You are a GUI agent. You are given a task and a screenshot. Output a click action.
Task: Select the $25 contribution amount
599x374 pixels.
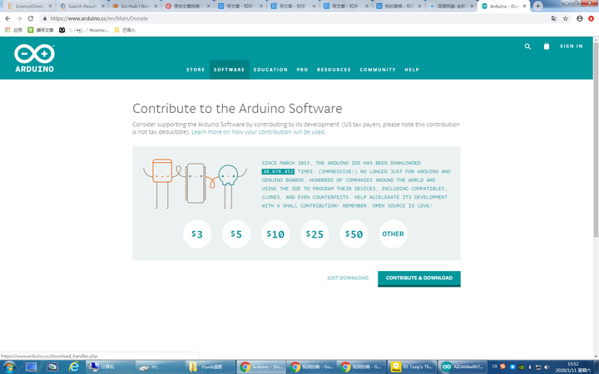pyautogui.click(x=314, y=234)
